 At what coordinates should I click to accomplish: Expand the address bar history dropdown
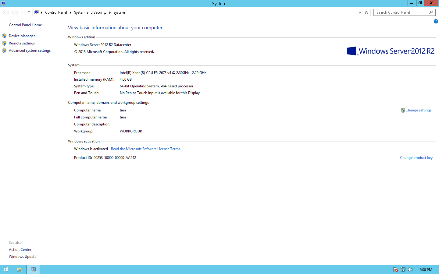pyautogui.click(x=360, y=12)
